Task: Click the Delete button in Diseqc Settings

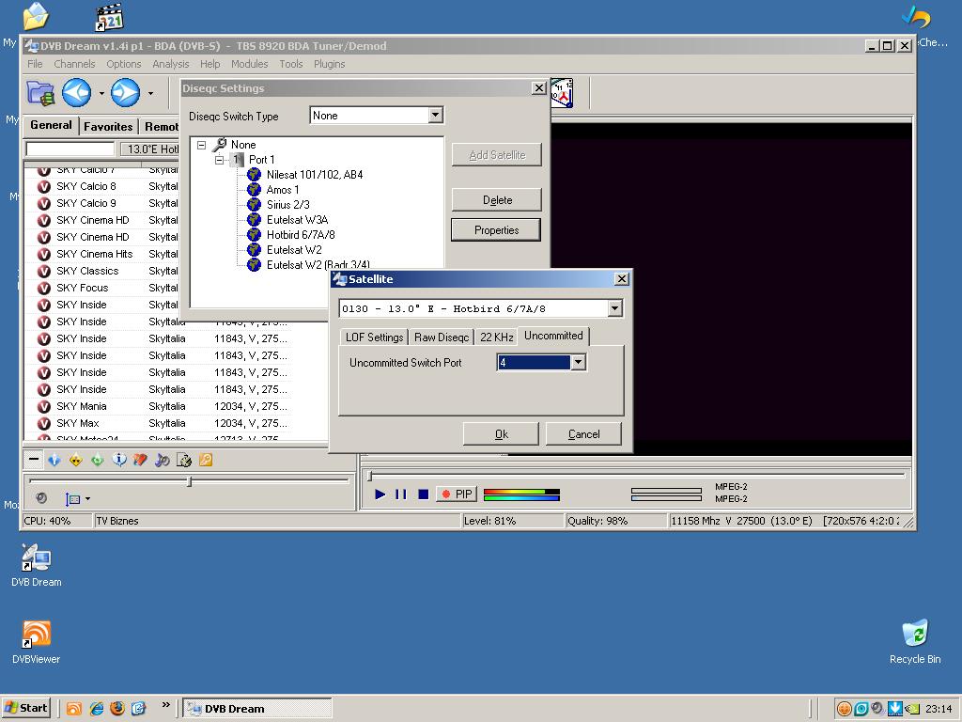Action: click(x=497, y=200)
